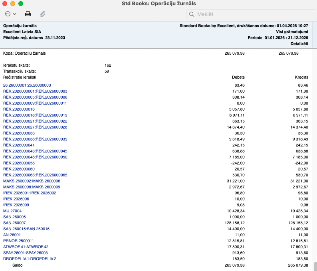Open SAN.260007 entry link
This screenshot has height=271, width=317.
coord(14,223)
